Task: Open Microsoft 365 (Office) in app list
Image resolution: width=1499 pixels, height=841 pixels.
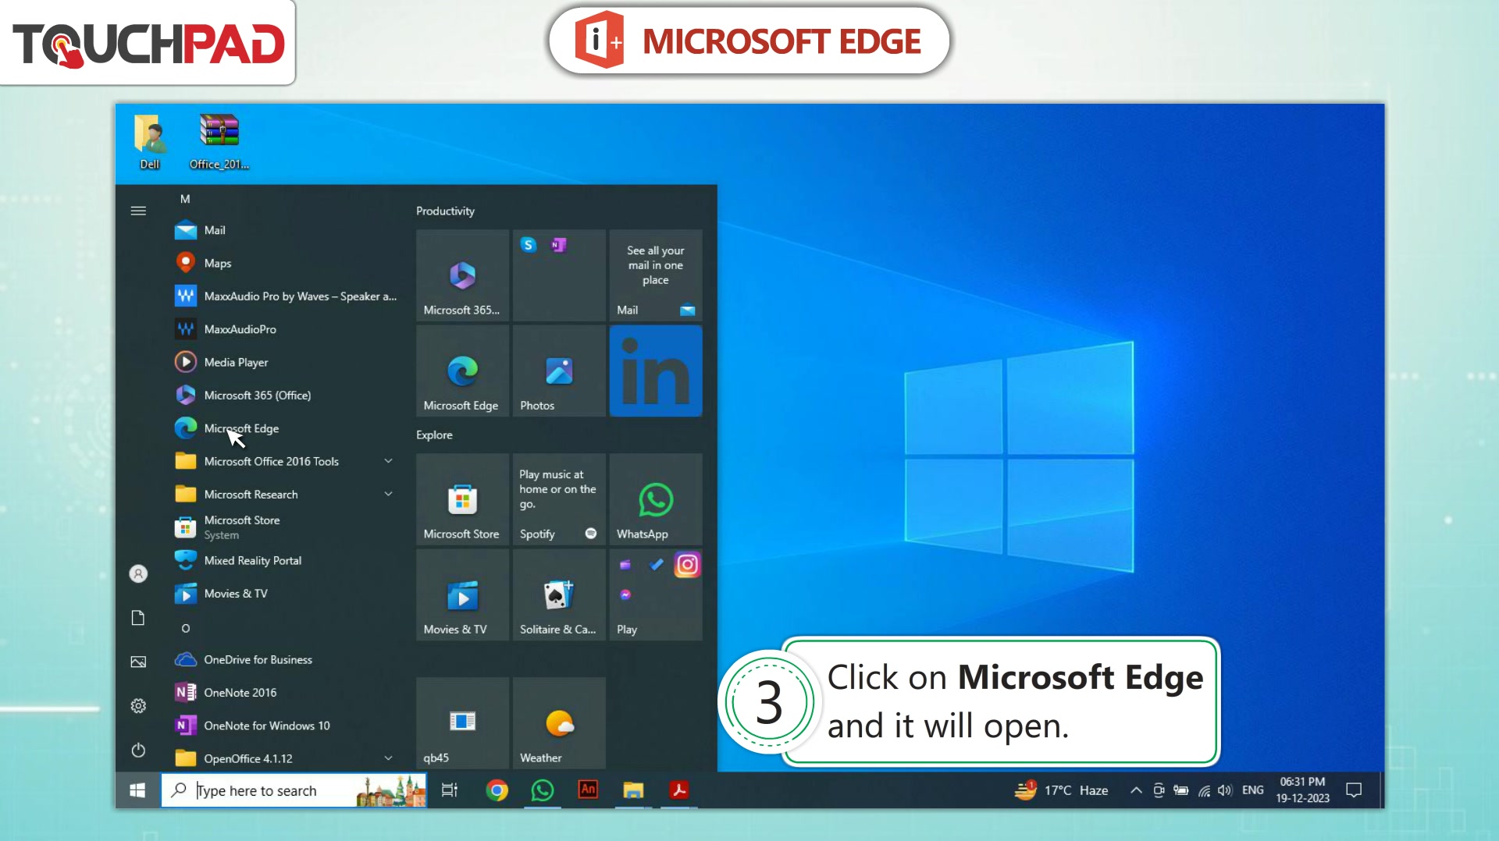Action: [x=286, y=396]
